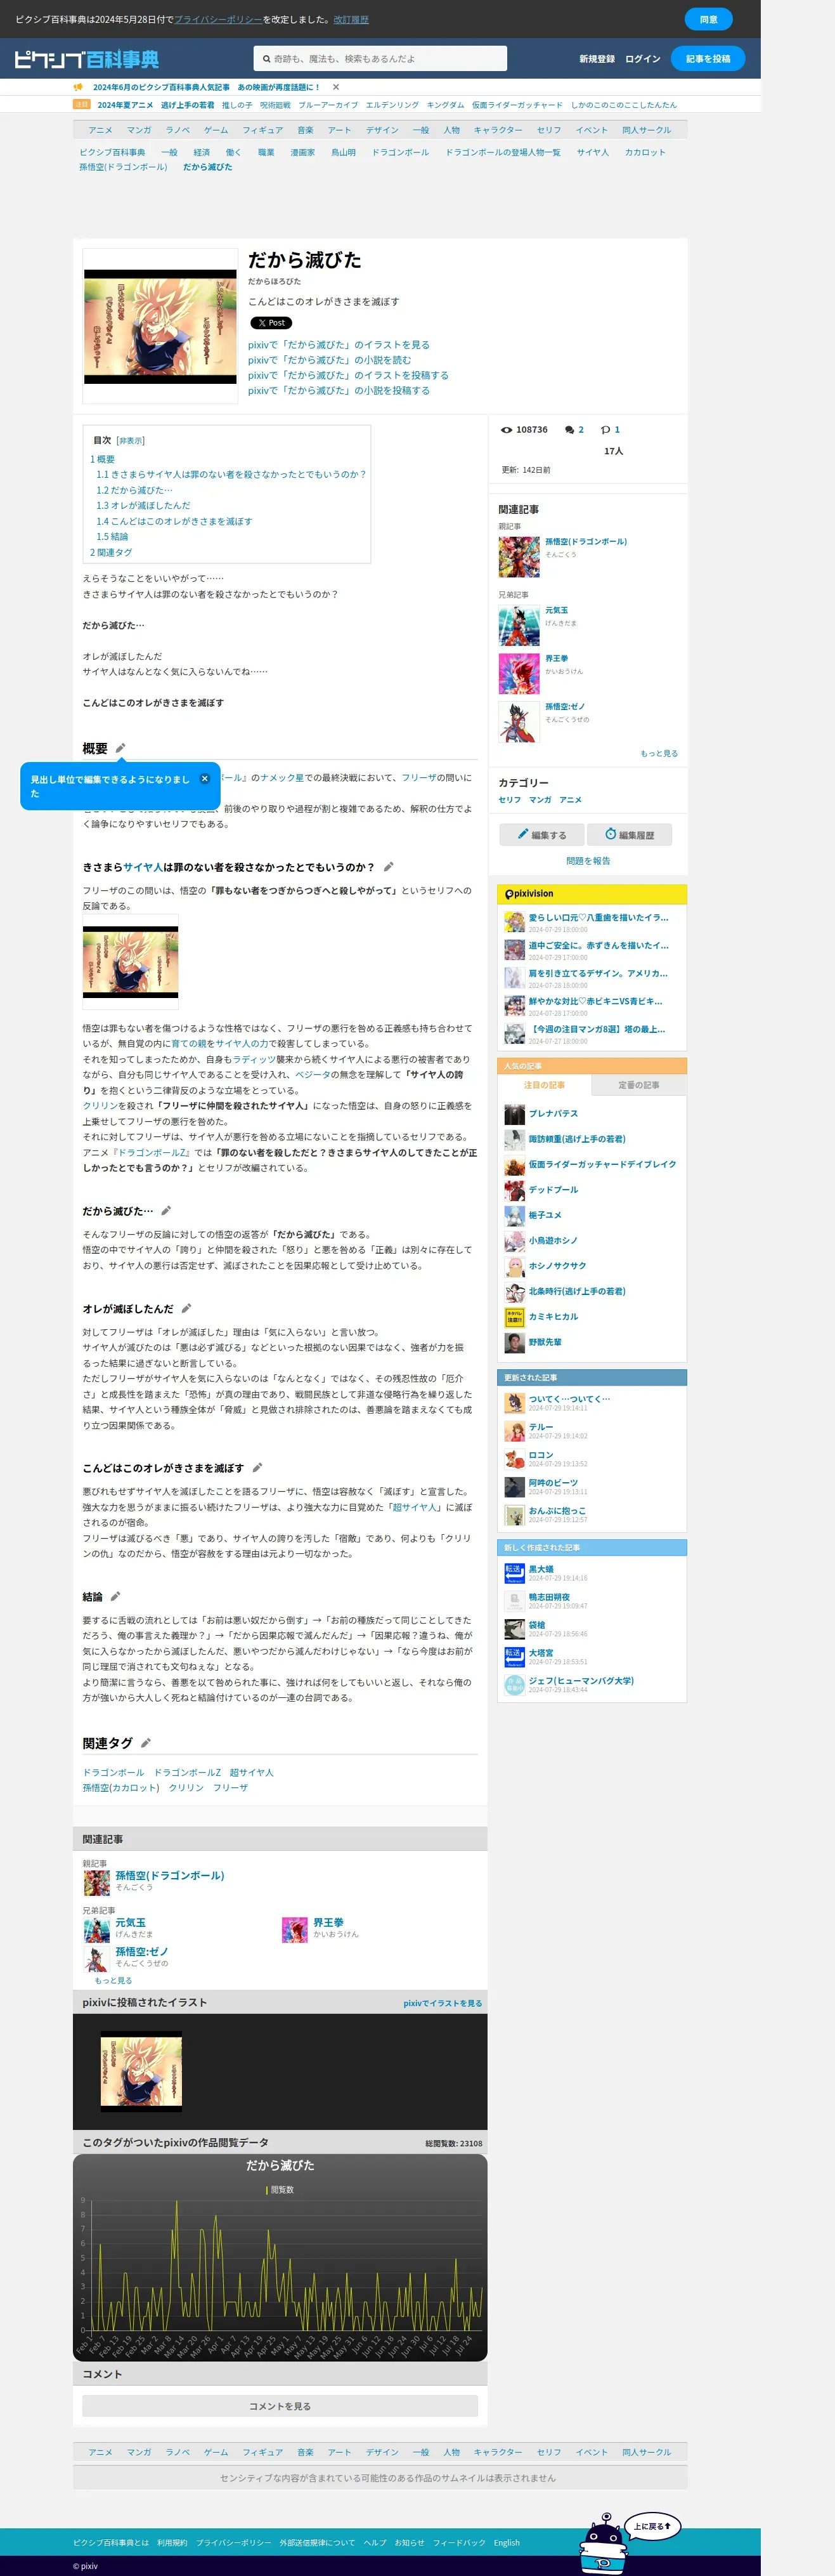This screenshot has height=2576, width=835.
Task: Click breadcrumb 鳥山明
Action: tap(344, 152)
